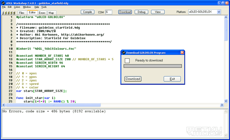Click the Debug toolbar button
The image size is (230, 140).
click(x=141, y=12)
